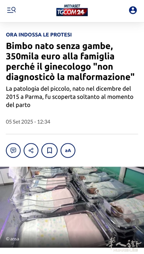This screenshot has height=254, width=144.
Task: Click the quoted phrase "non diagnosticò la malformazione"
Action: tap(70, 72)
